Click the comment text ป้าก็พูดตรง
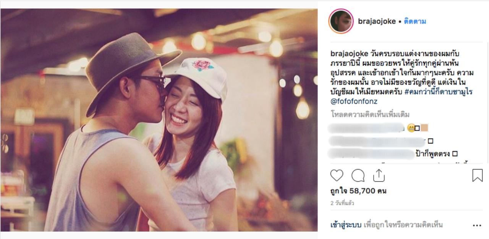489x239 pixels. (433, 154)
